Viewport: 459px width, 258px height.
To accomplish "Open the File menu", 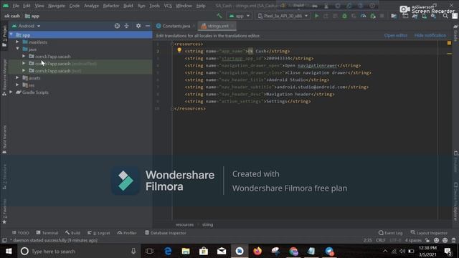I will 16,6.
